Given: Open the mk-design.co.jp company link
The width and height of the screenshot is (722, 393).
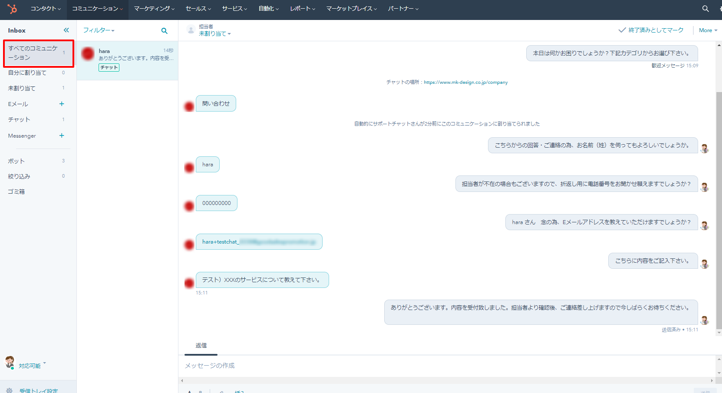Looking at the screenshot, I should pyautogui.click(x=465, y=82).
